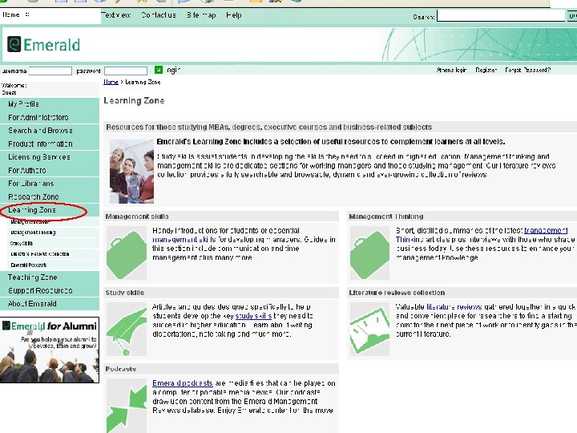
Task: Follow the inline literature reviews link
Action: pyautogui.click(x=454, y=306)
